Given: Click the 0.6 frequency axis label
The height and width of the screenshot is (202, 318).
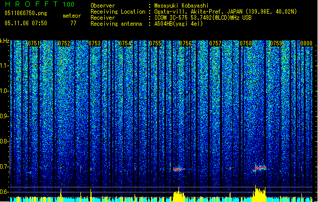Looking at the screenshot, I should (4, 192).
